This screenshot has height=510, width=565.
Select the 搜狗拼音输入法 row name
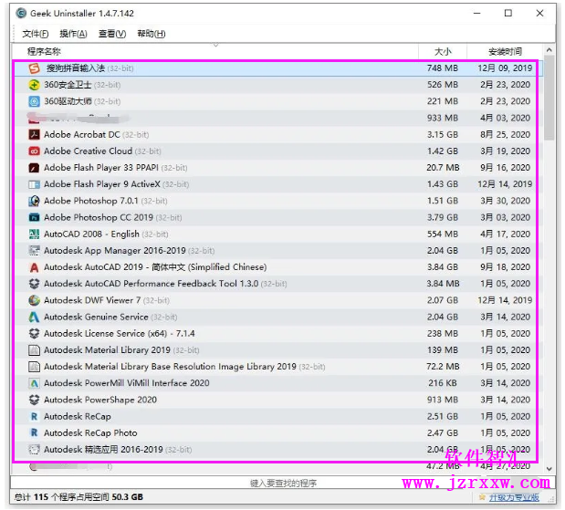(76, 68)
